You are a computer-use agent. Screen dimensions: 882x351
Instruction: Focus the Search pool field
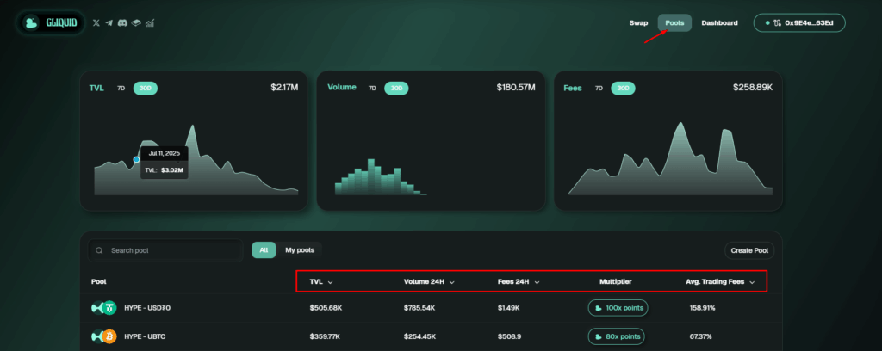[x=165, y=250]
